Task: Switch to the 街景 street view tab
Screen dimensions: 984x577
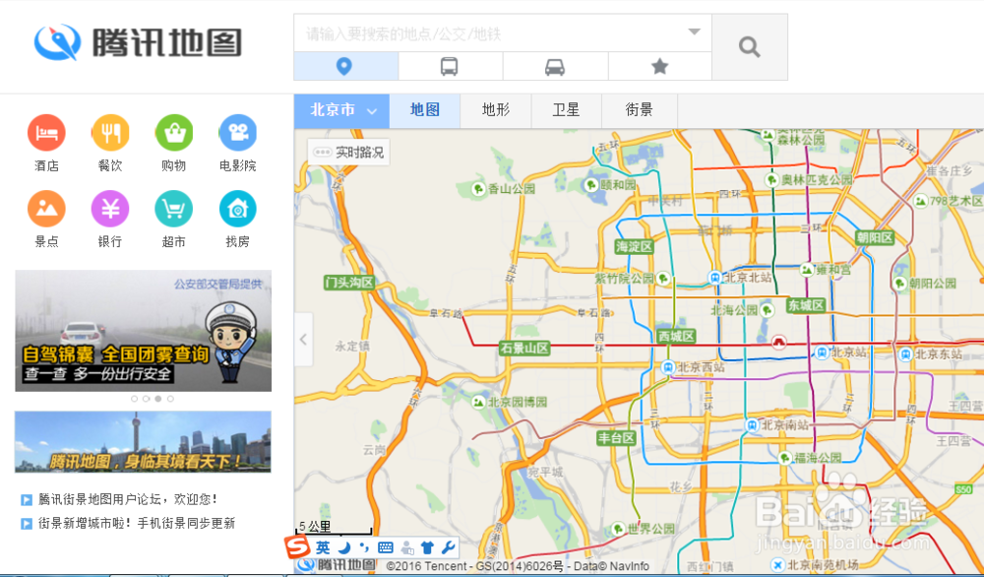Action: (639, 111)
